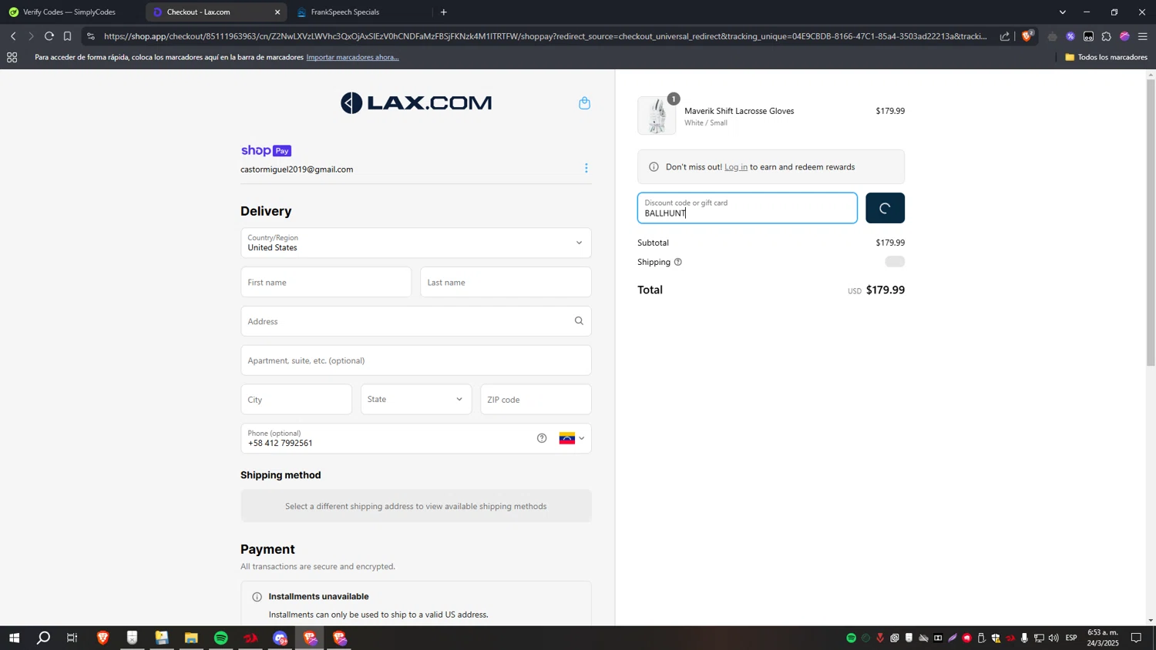
Task: Open Windows taskbar search
Action: point(44,638)
